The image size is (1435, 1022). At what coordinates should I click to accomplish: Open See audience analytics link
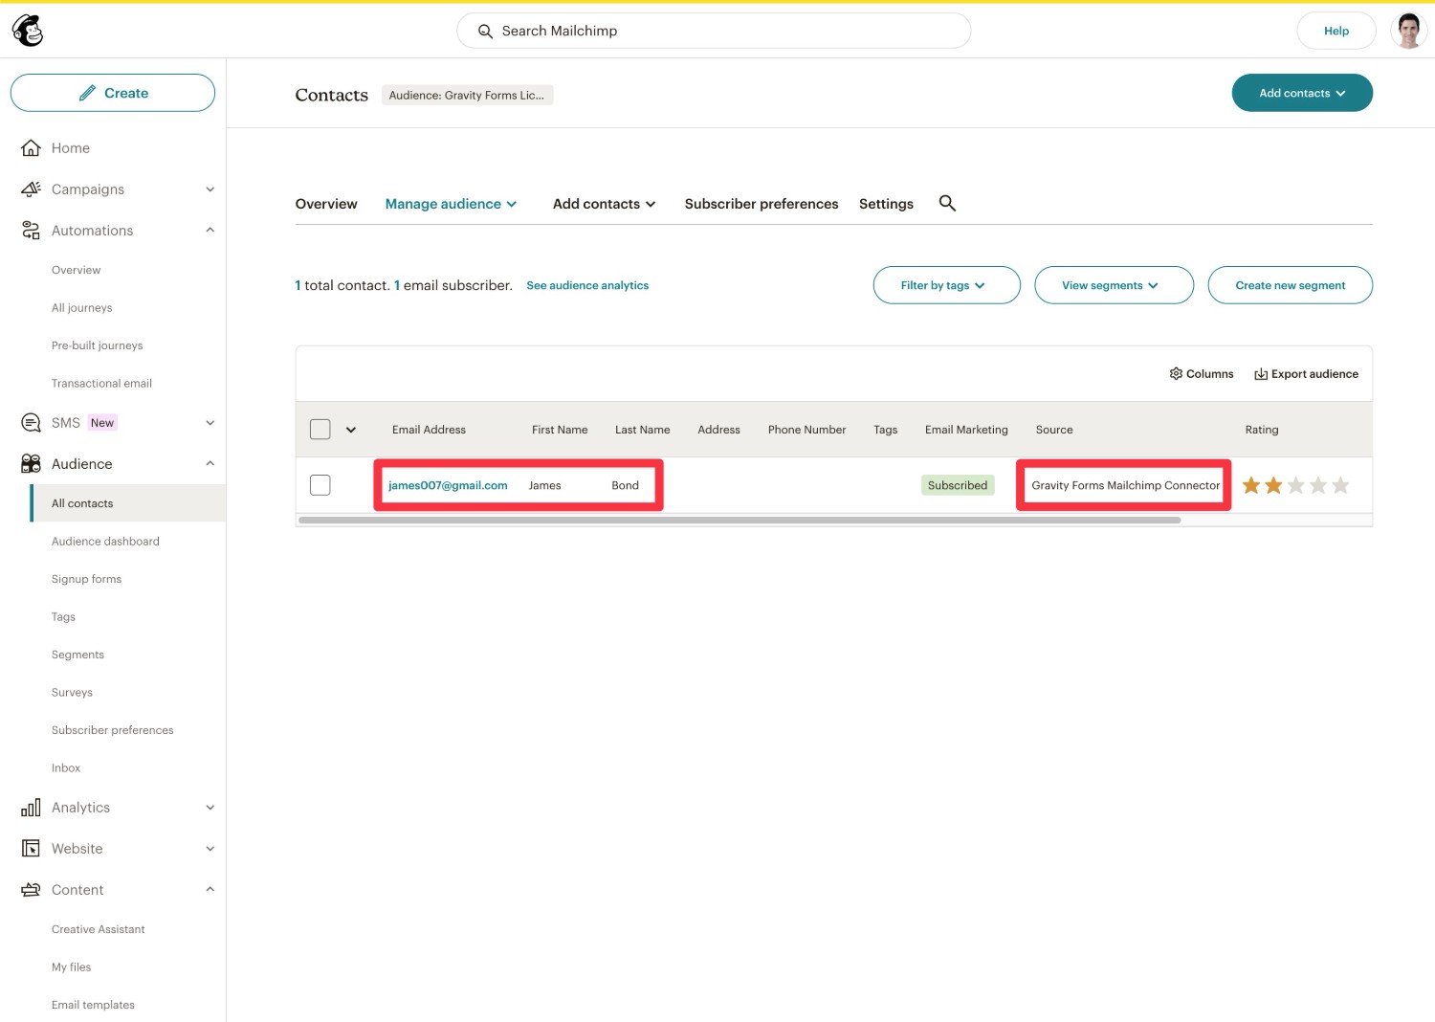[x=587, y=285]
